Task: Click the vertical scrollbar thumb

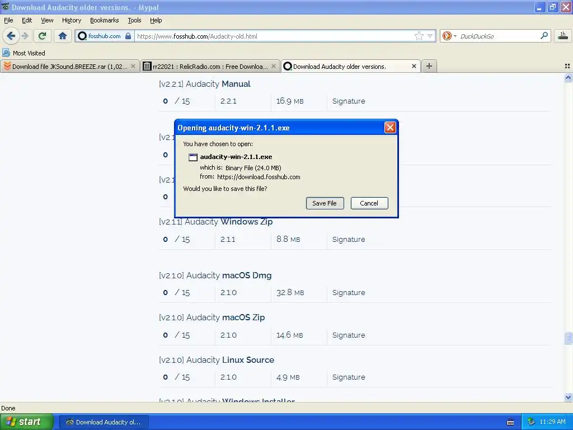Action: [568, 338]
